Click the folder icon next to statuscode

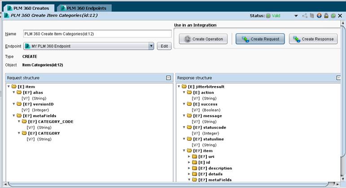(189, 127)
